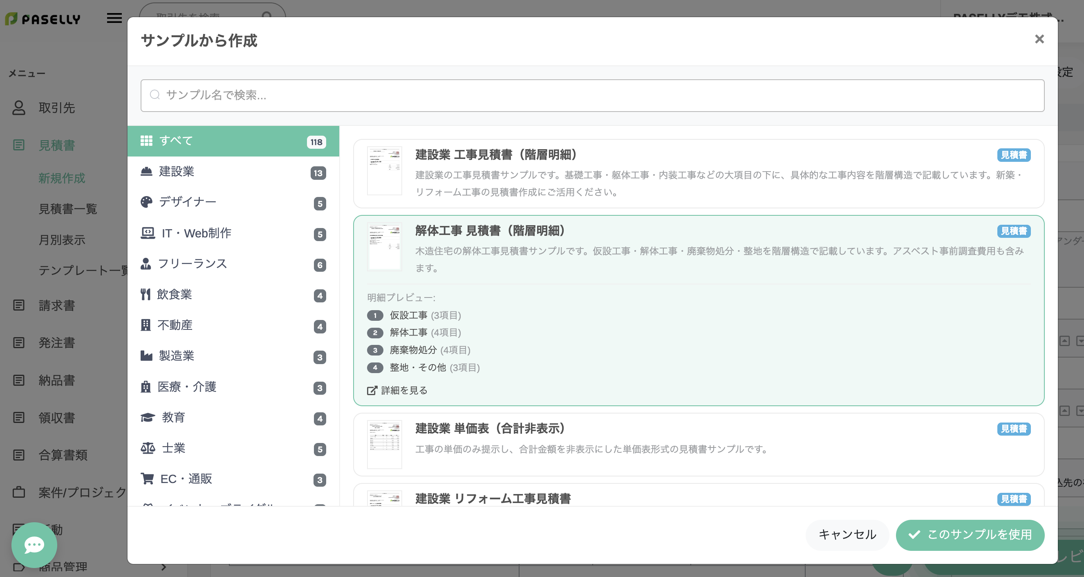The width and height of the screenshot is (1084, 577).
Task: Click the 整地・その他 (3項目) preview row
Action: tap(423, 367)
